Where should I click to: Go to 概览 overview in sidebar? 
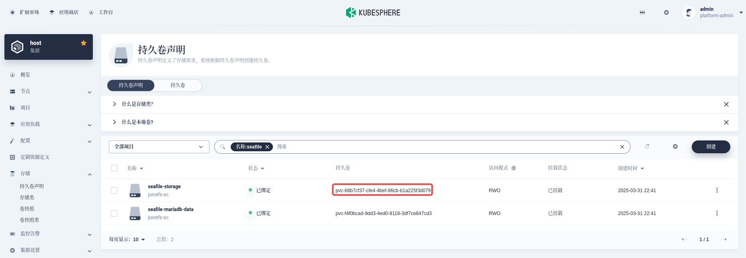pos(25,75)
